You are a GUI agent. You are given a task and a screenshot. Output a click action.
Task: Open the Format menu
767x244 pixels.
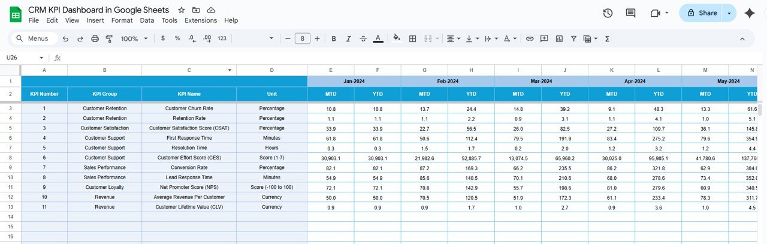(x=122, y=20)
